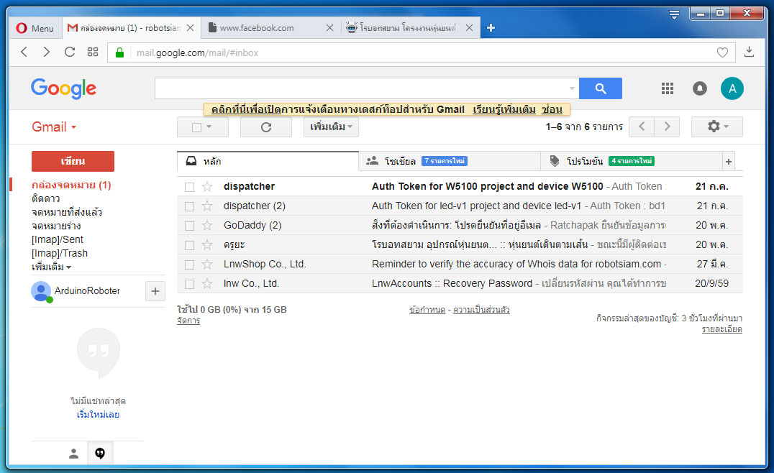Open the เพิ่มเติม actions dropdown in toolbar
Viewport: 774px width, 473px height.
331,127
